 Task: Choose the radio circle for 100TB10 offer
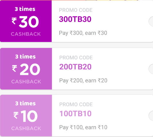(151, 116)
